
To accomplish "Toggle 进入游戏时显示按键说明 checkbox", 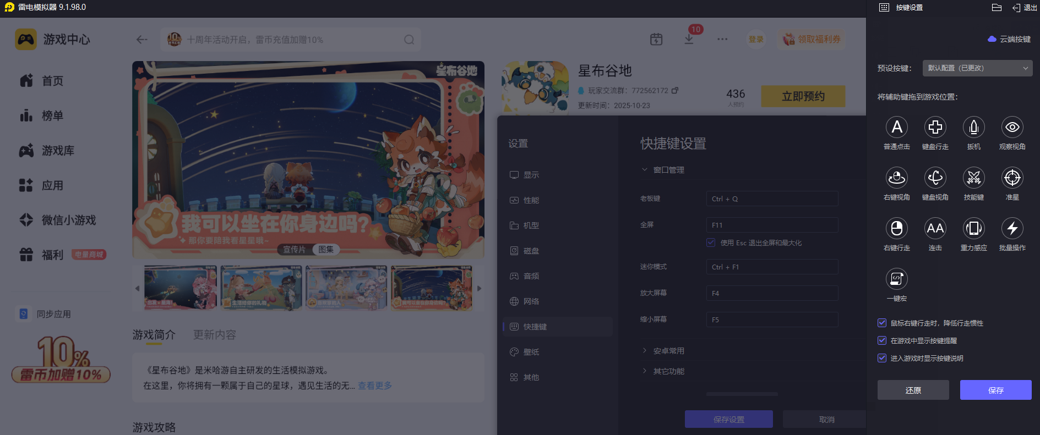I will 882,359.
